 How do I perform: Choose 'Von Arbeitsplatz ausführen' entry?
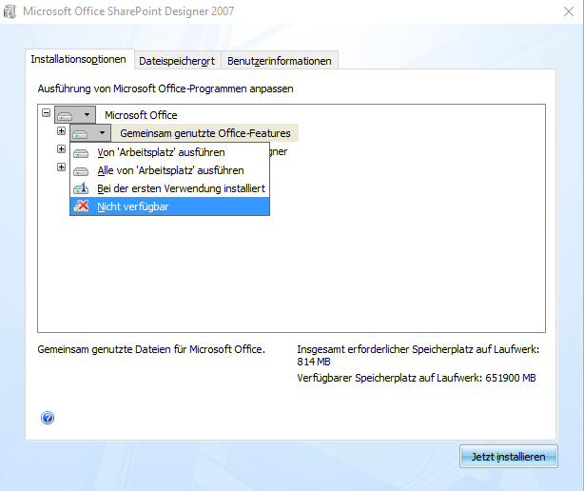tap(170, 152)
